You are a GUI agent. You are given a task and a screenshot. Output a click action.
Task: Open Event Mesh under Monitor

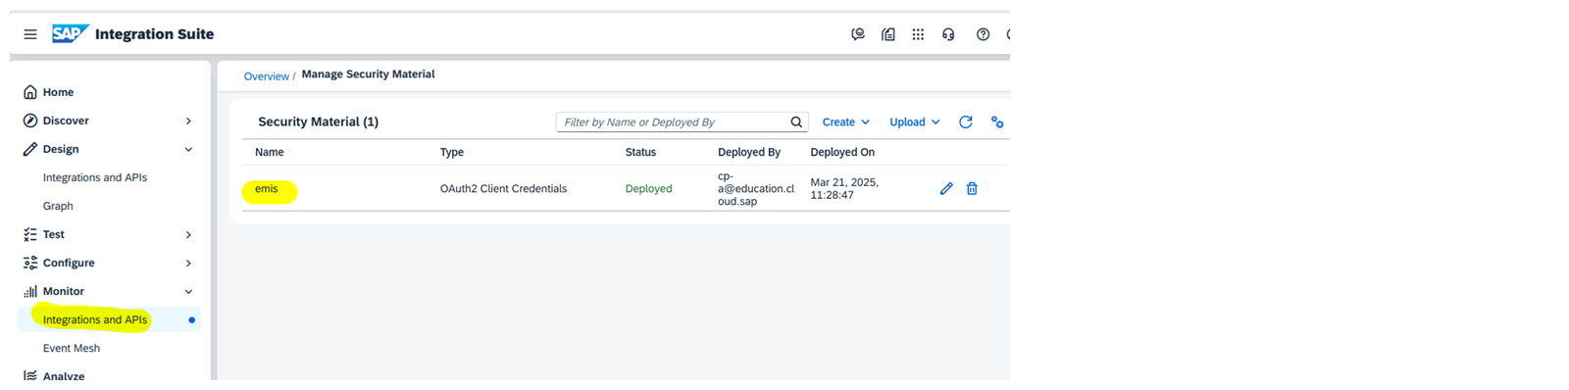(72, 348)
